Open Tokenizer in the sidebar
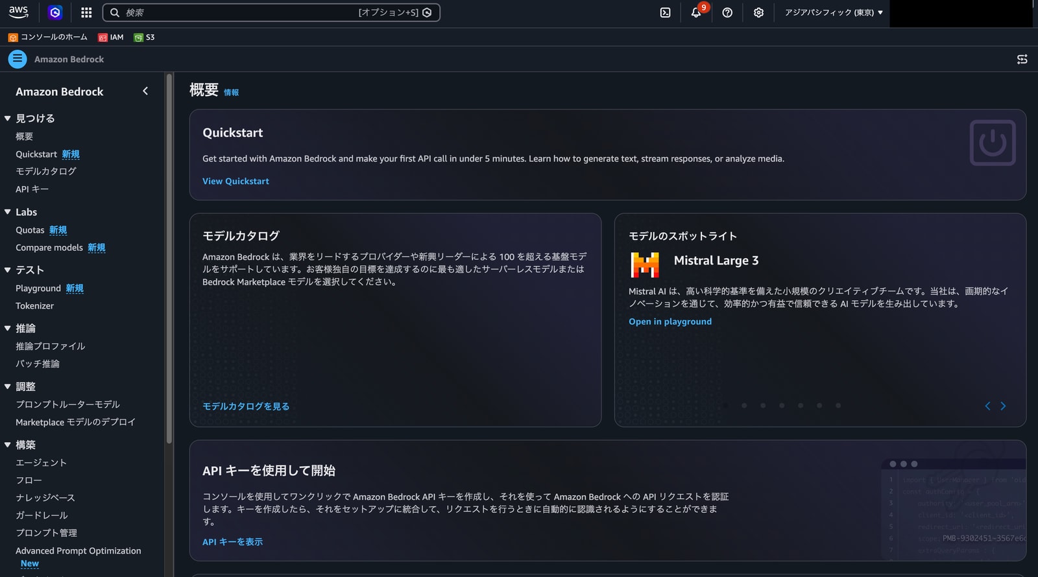This screenshot has width=1038, height=577. (x=35, y=306)
